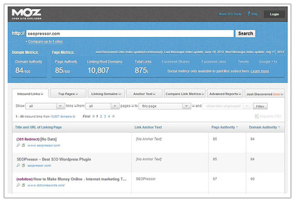This screenshot has width=295, height=202.
Task: Click the Export to CSV icon
Action: tap(257, 116)
